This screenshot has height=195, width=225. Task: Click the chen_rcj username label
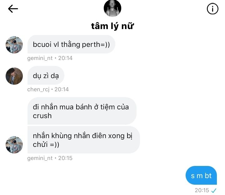38,89
